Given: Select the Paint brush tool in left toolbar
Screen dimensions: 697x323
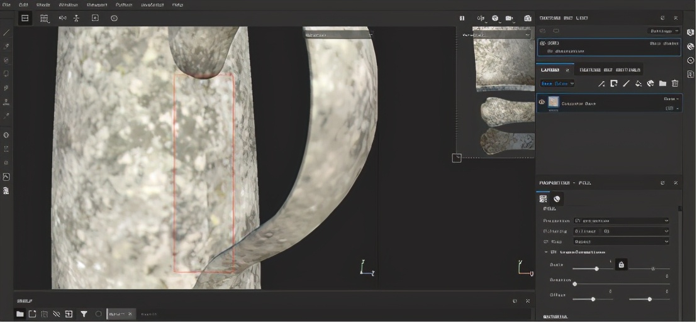Looking at the screenshot, I should coord(6,33).
